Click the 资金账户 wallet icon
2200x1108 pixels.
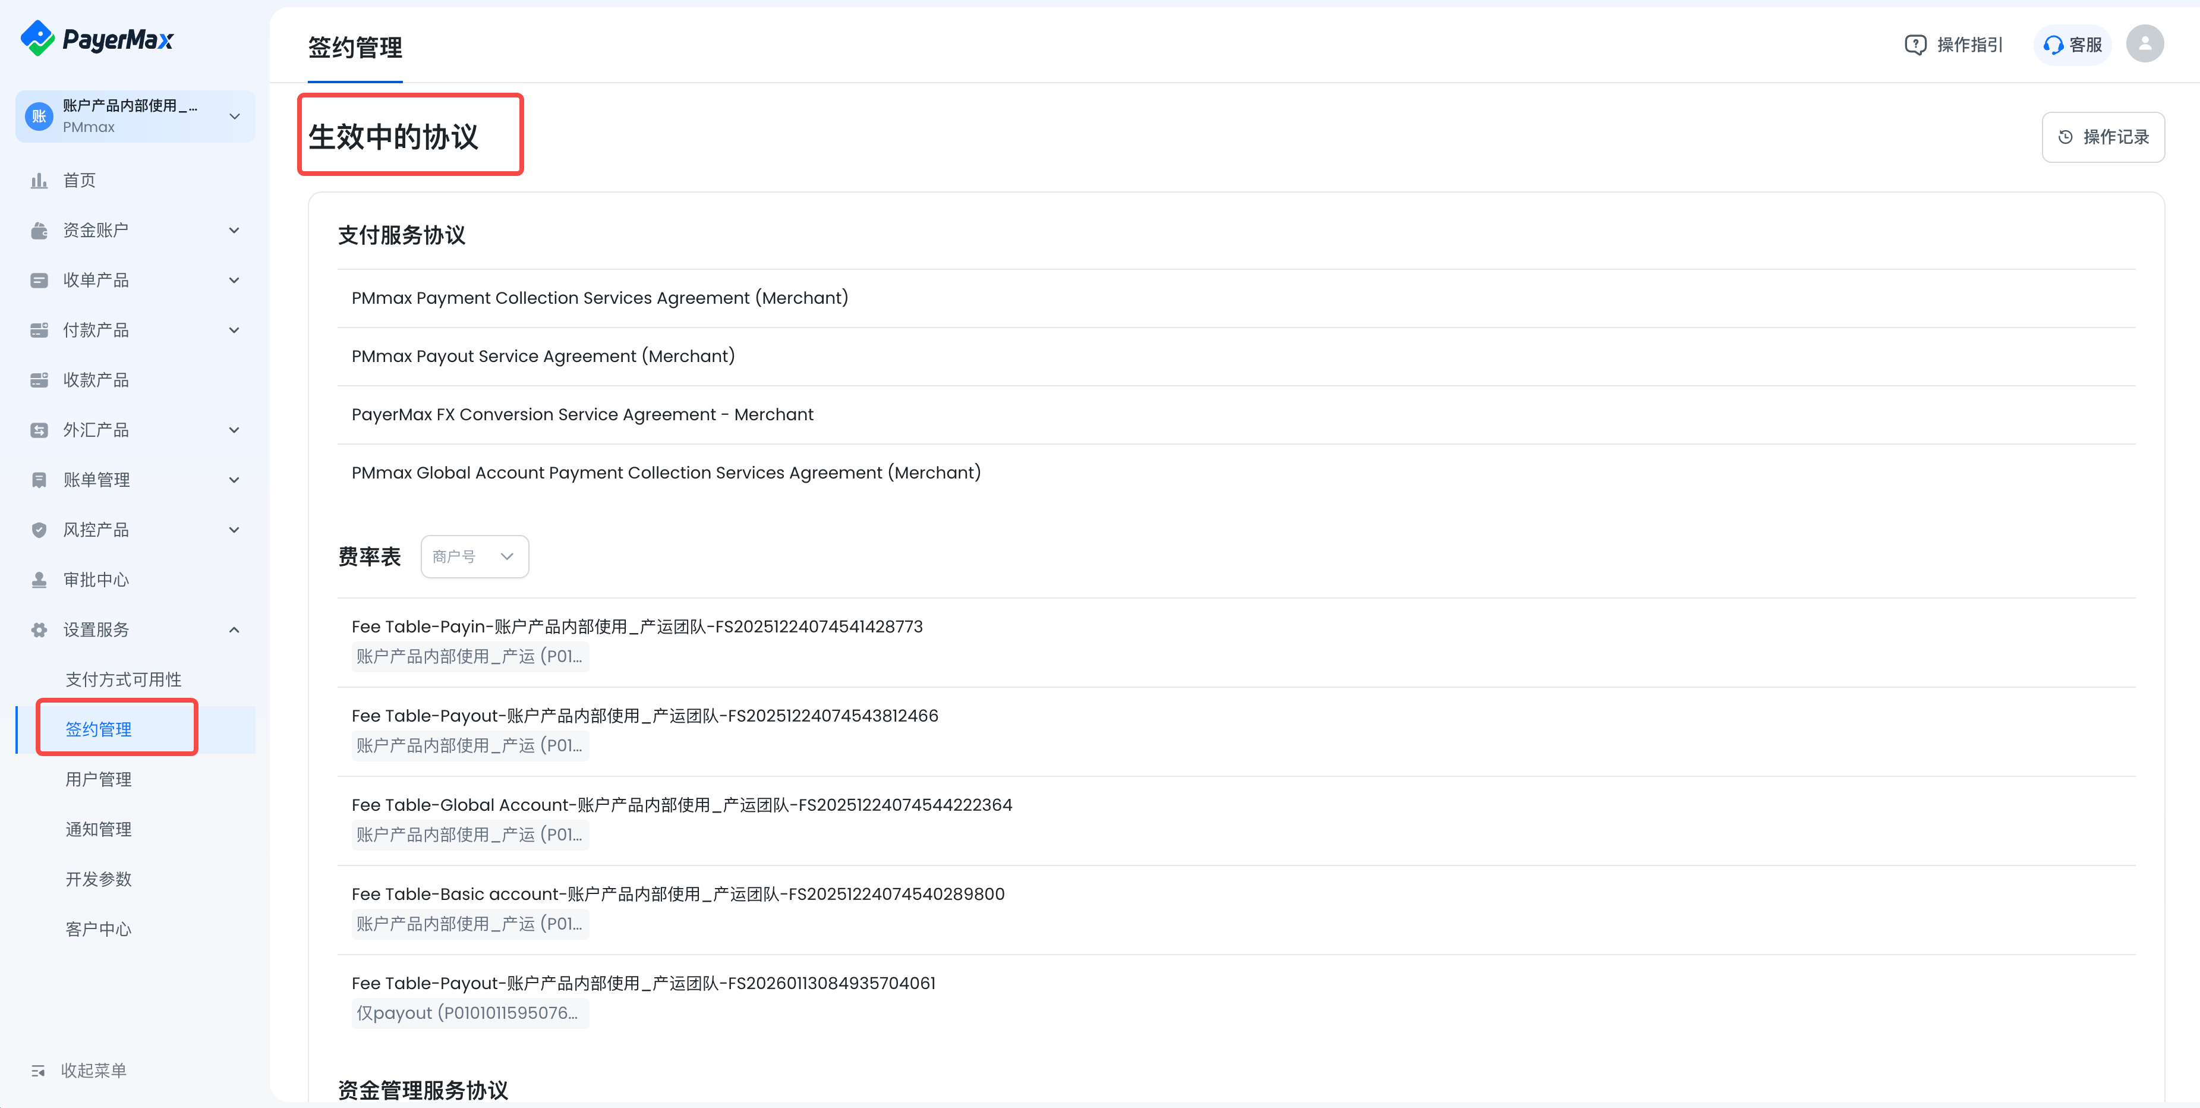(x=39, y=231)
